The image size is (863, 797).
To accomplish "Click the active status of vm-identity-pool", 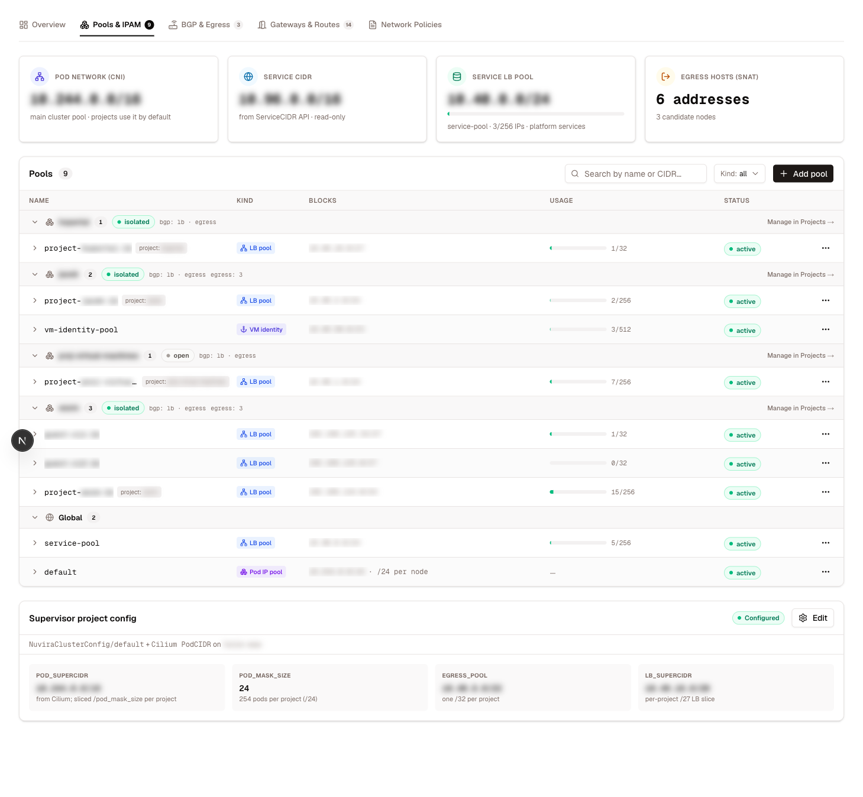I will coord(742,331).
